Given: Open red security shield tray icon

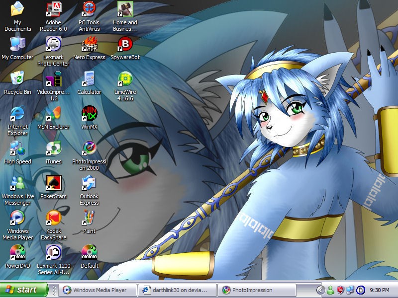Looking at the screenshot, I should pyautogui.click(x=340, y=290).
